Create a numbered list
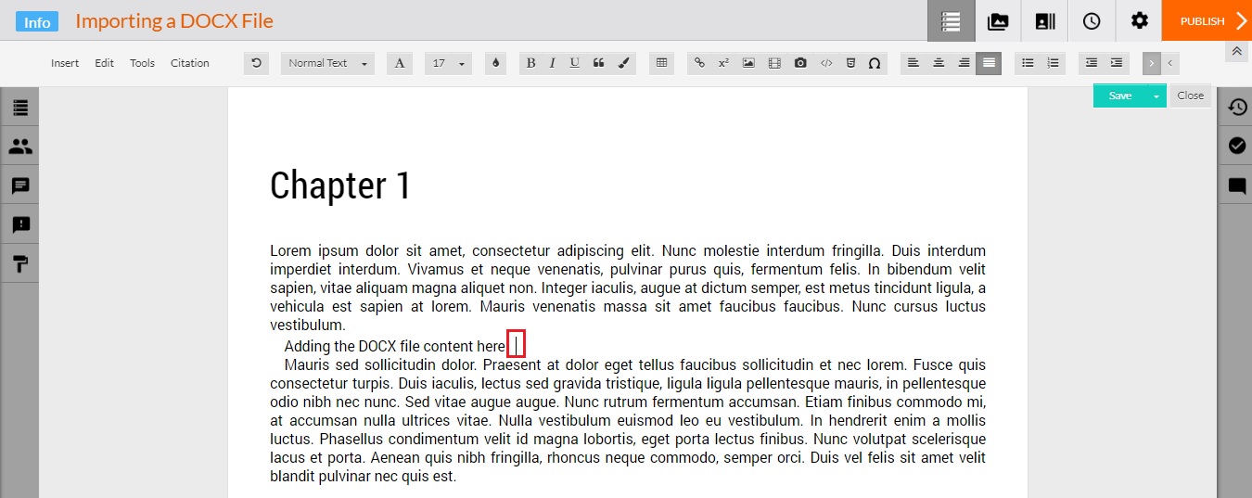The height and width of the screenshot is (498, 1252). point(1053,63)
